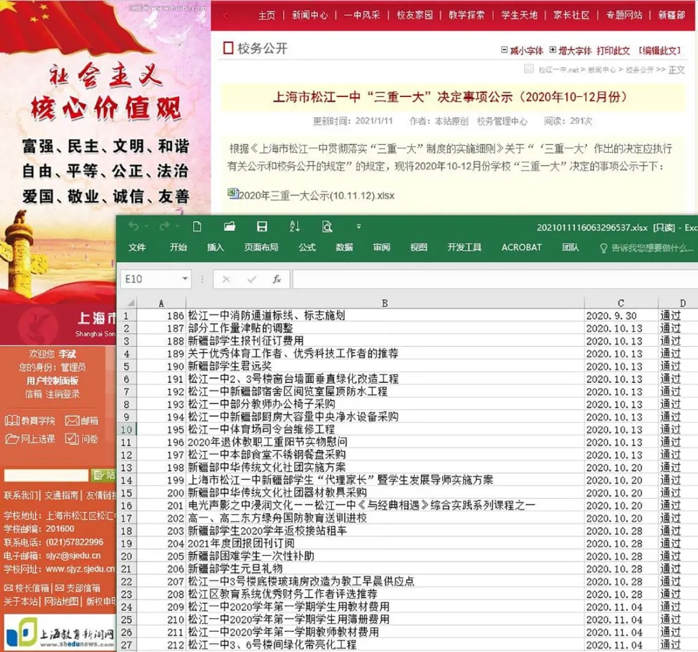Image resolution: width=698 pixels, height=652 pixels.
Task: Click the Print Preview icon
Action: 327,226
